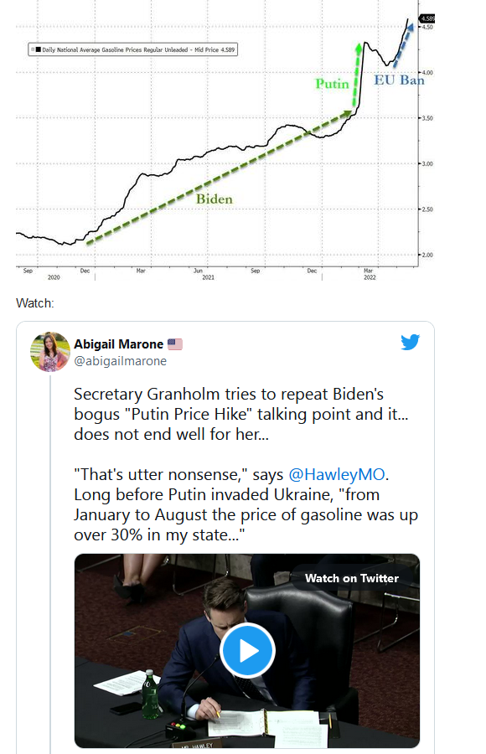Click the American flag emoji beside the name
This screenshot has width=486, height=754.
click(x=174, y=344)
